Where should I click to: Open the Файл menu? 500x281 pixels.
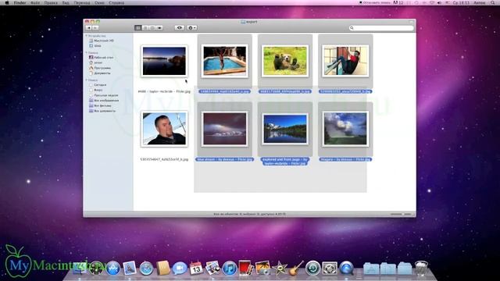pos(35,2)
